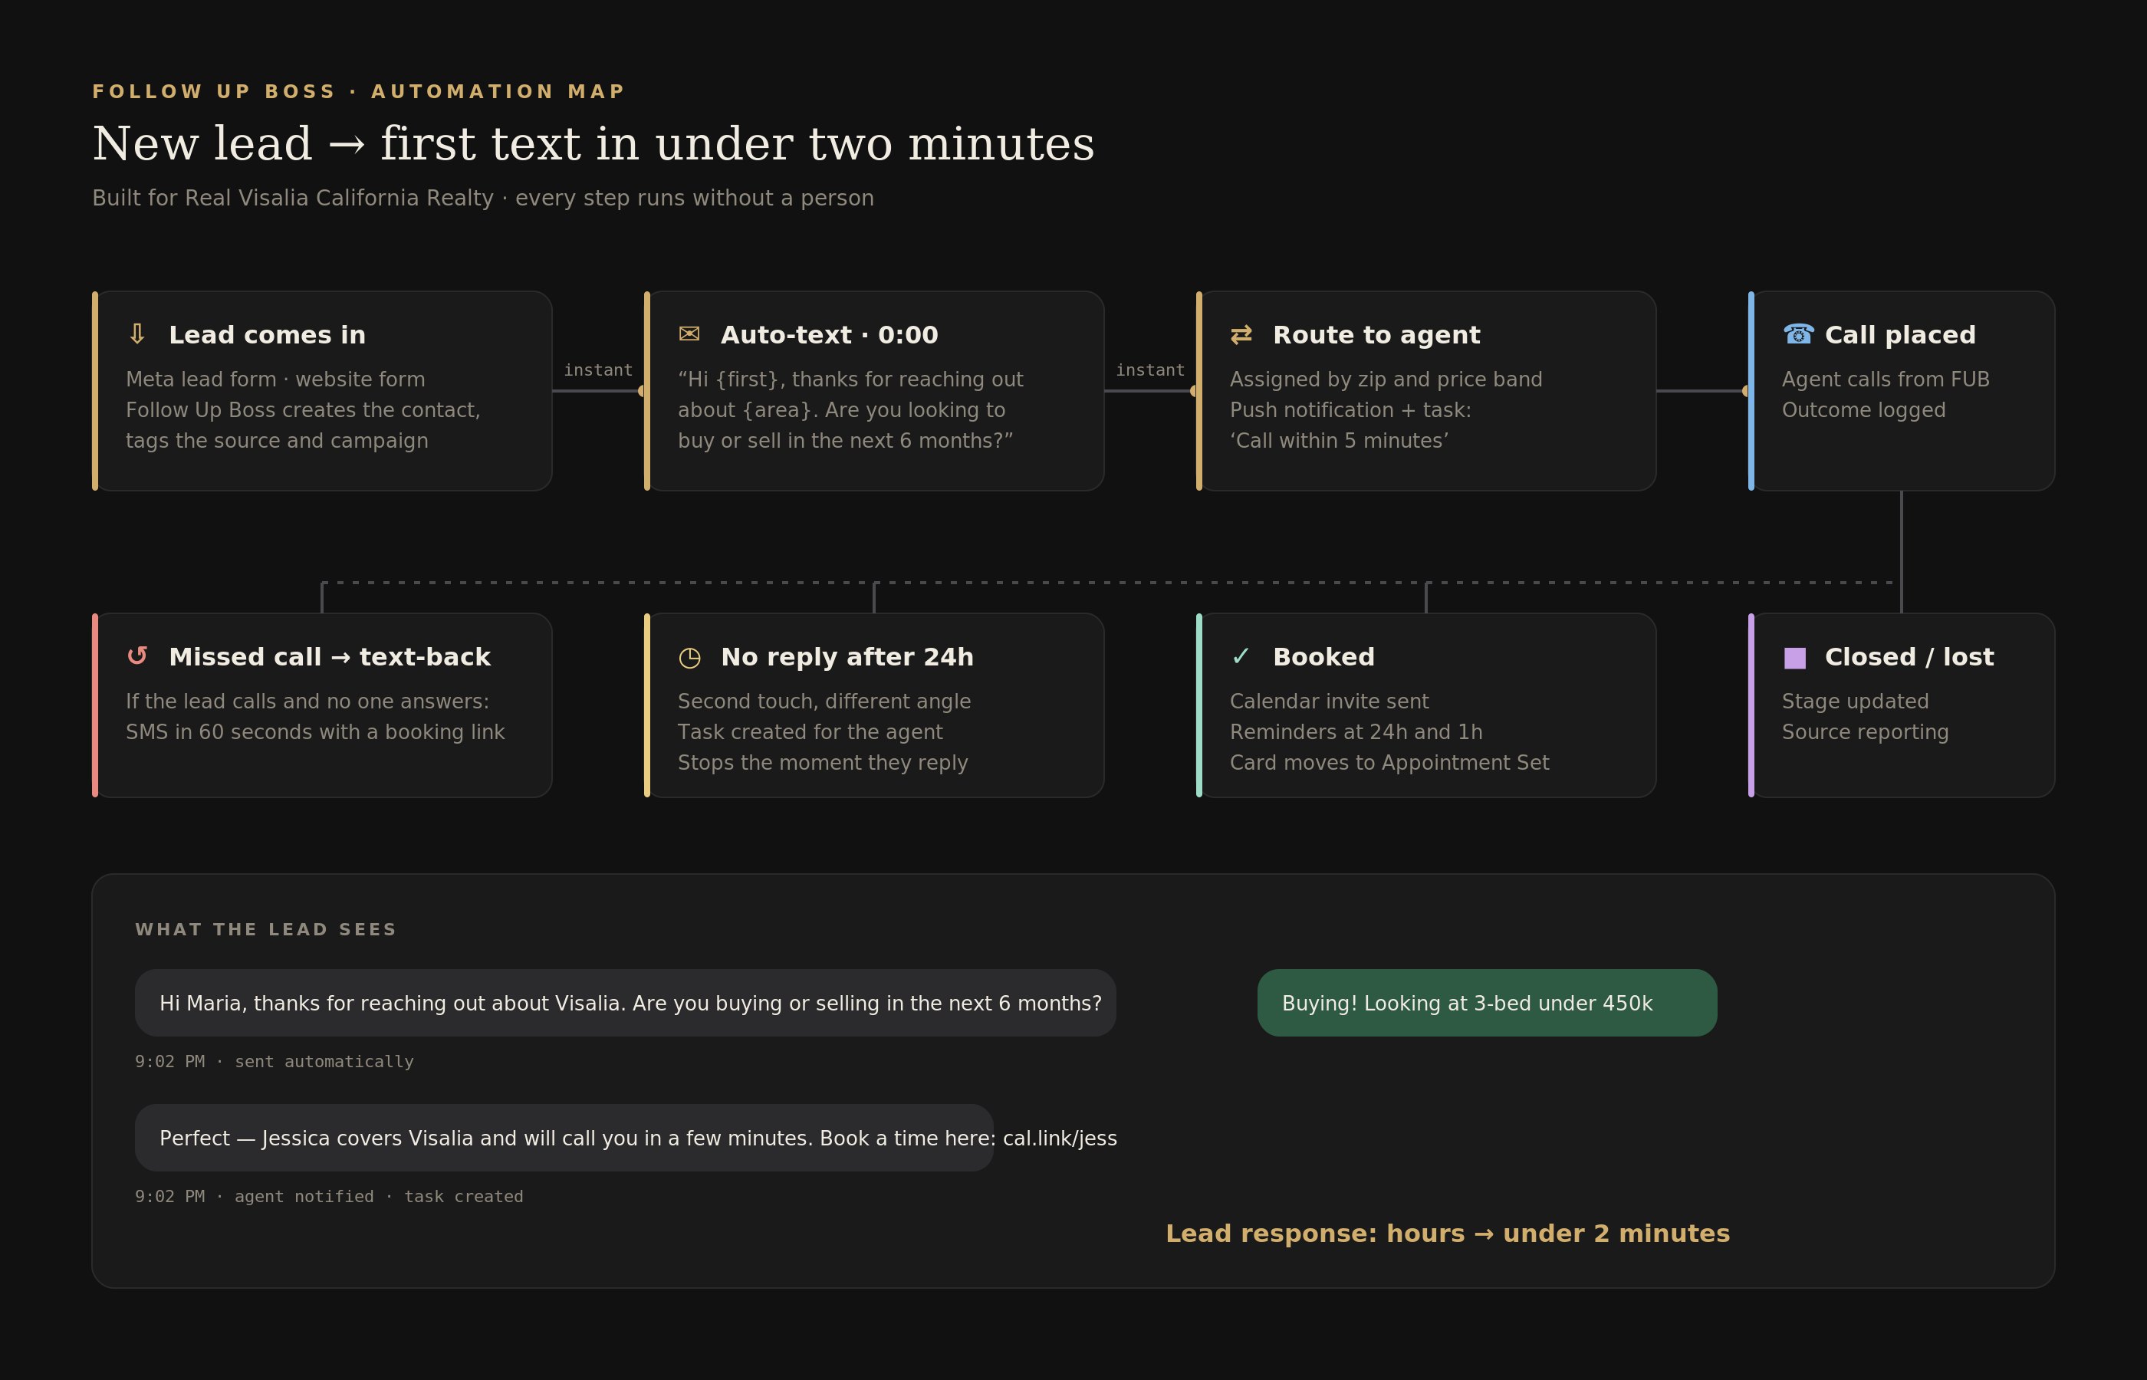Screen dimensions: 2147x1380
Task: Click 'Outcome logged' line
Action: click(x=1864, y=409)
